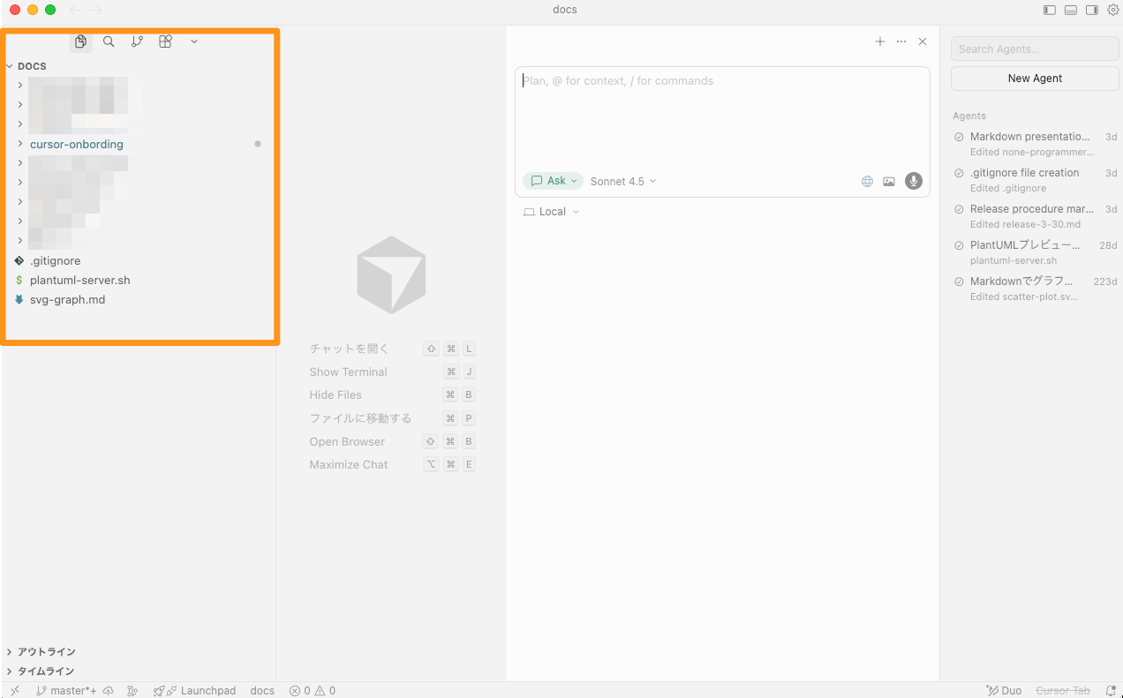Open the .gitignore file
This screenshot has width=1123, height=698.
(x=55, y=260)
